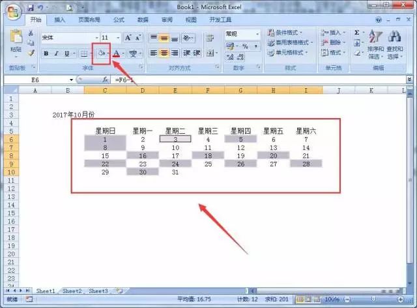
Task: Undo the last action
Action: pos(40,8)
